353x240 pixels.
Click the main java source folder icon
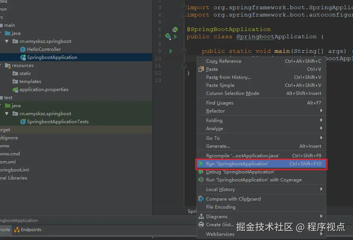(8, 33)
